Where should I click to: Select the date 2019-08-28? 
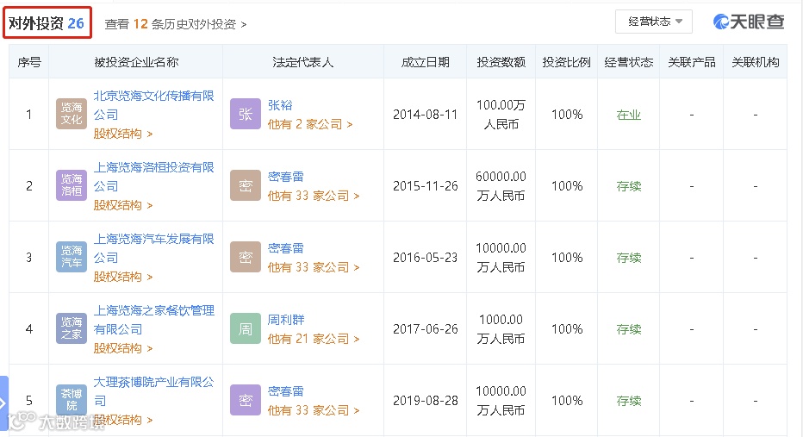tap(425, 401)
